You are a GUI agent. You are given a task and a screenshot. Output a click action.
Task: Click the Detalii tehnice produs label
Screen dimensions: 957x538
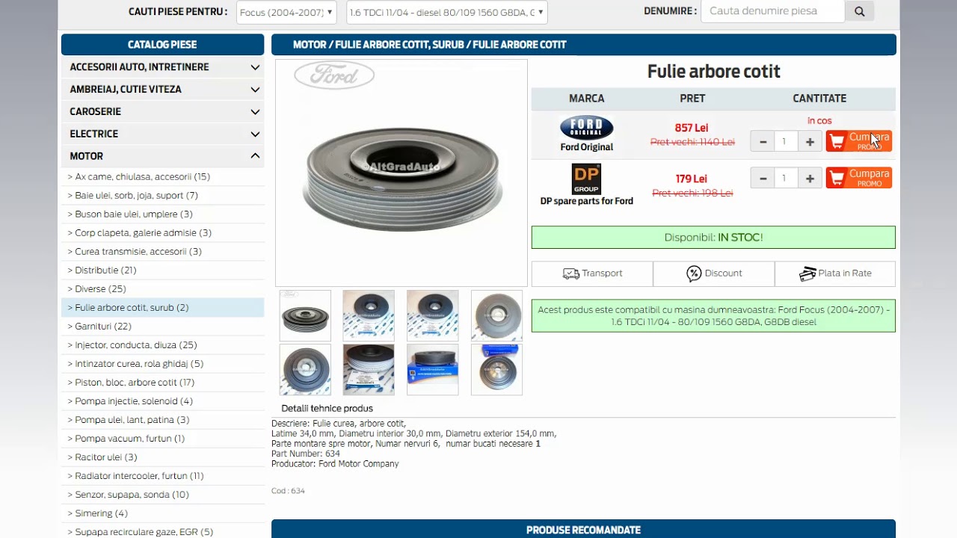[327, 409]
